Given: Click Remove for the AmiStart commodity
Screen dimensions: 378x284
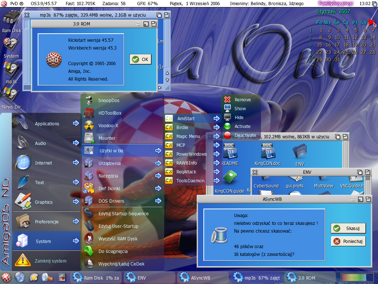Looking at the screenshot, I should click(241, 99).
